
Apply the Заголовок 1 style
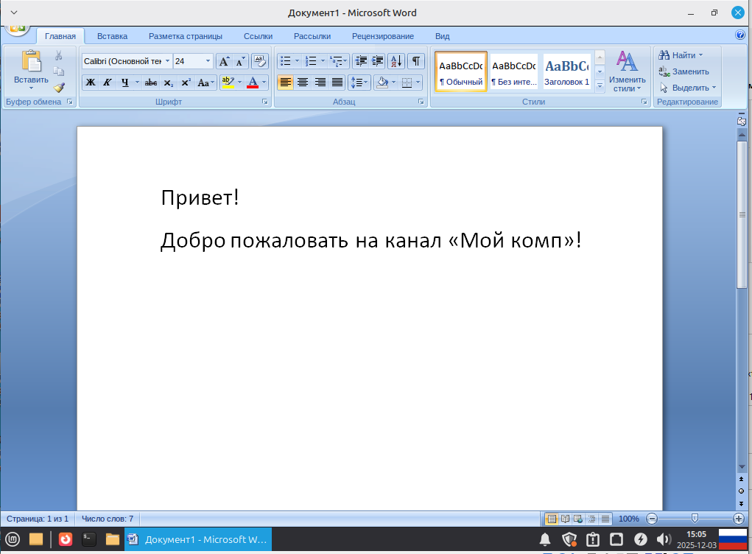point(565,71)
